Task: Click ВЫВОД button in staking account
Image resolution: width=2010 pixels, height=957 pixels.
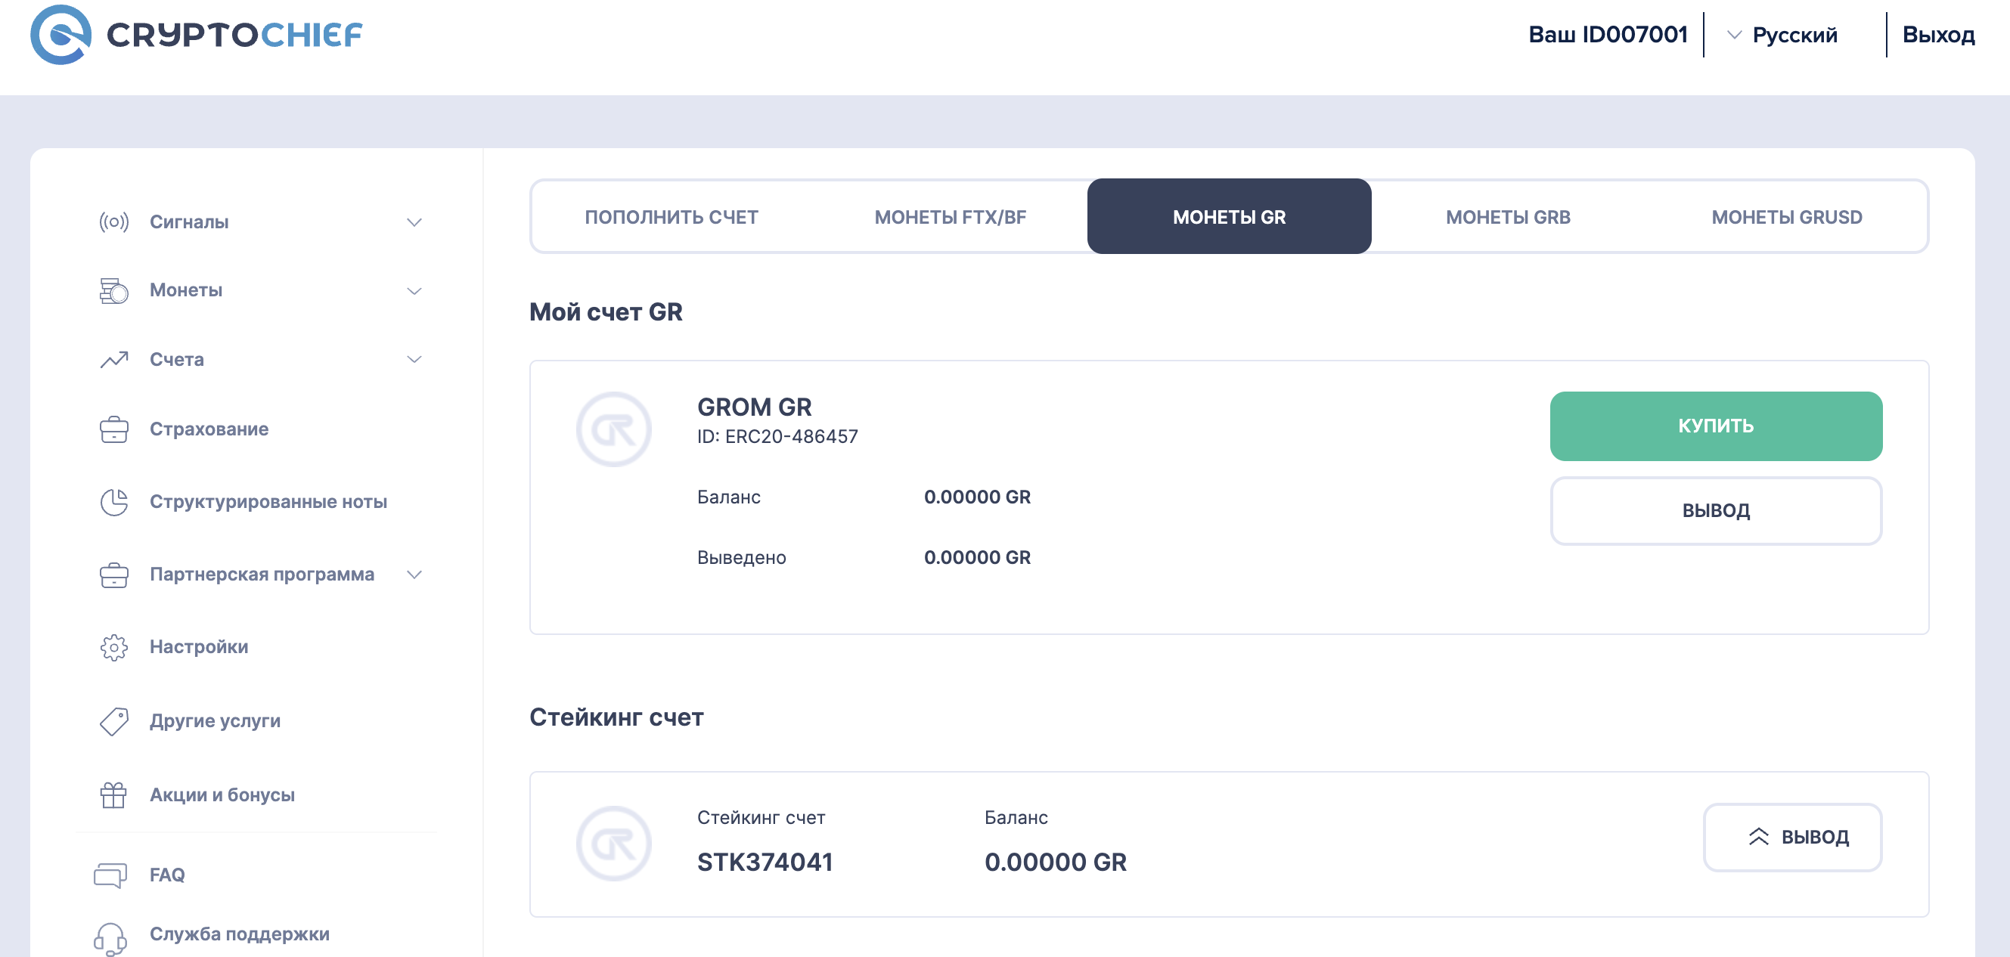Action: tap(1792, 837)
